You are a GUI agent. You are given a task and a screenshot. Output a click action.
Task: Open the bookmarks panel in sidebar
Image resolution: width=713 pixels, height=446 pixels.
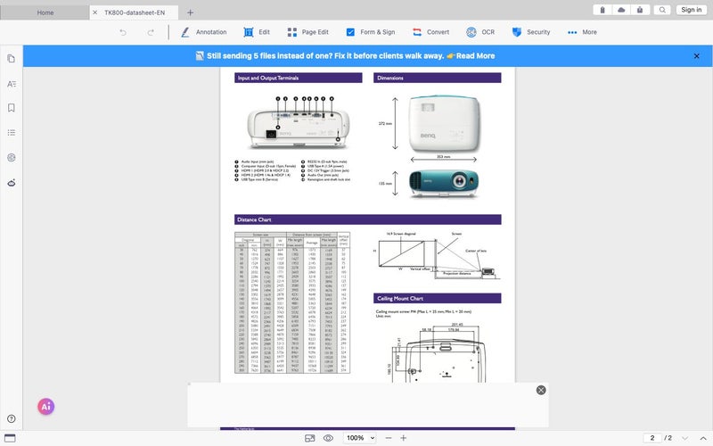click(12, 108)
